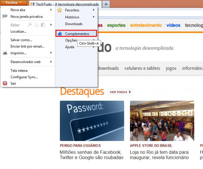Expand the Histórico submenu arrow
The height and width of the screenshot is (169, 203).
click(94, 17)
